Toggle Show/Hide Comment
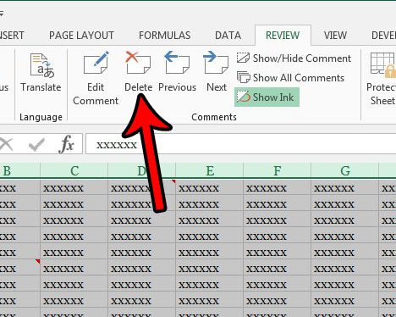396x317 pixels. click(x=294, y=58)
